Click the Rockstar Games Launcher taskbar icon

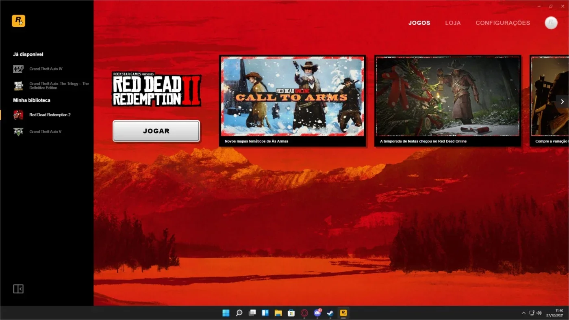343,313
